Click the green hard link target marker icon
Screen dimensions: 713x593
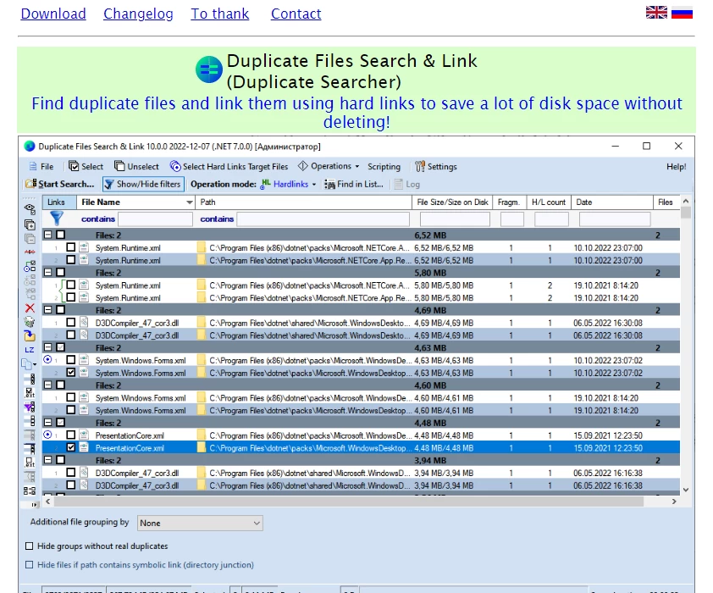(x=30, y=266)
